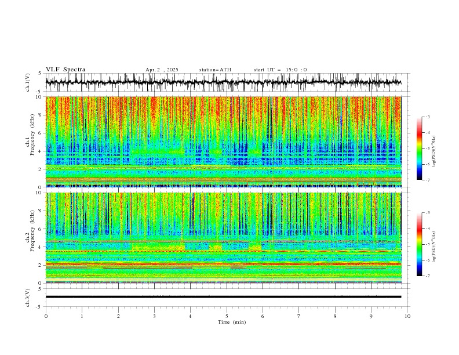The image size is (459, 355).
Task: Click the ch.2 spectrogram panel
Action: coord(223,238)
